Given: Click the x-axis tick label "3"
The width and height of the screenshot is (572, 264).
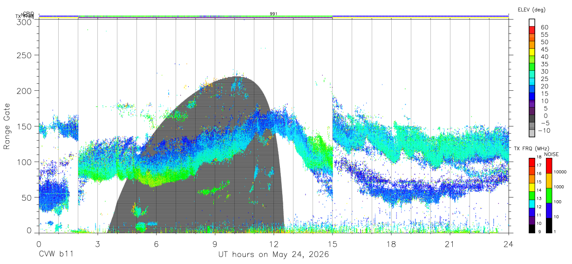Looking at the screenshot, I should 97,244.
